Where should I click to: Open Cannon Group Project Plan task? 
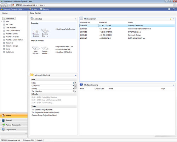[44, 115]
